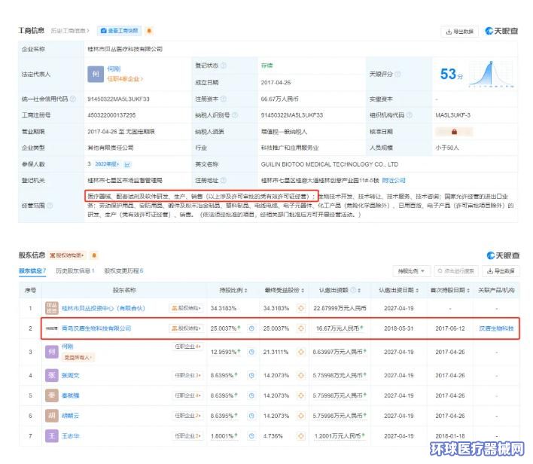533x464 pixels.
Task: Switch to the 股东信息 7 tab
Action: [x=32, y=270]
